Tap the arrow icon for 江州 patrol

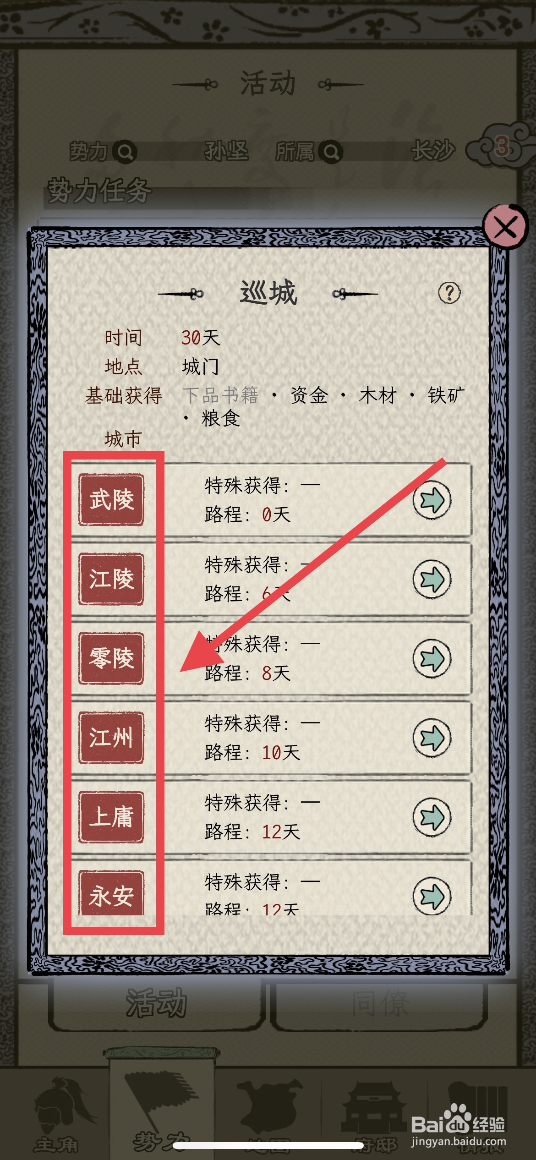(x=432, y=738)
